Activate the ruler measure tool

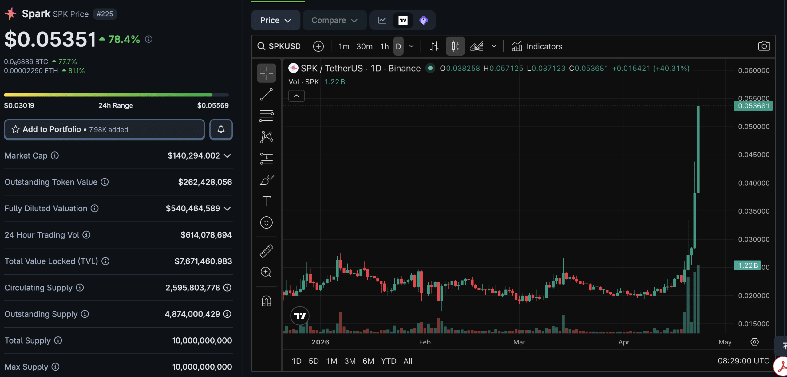[x=266, y=251]
